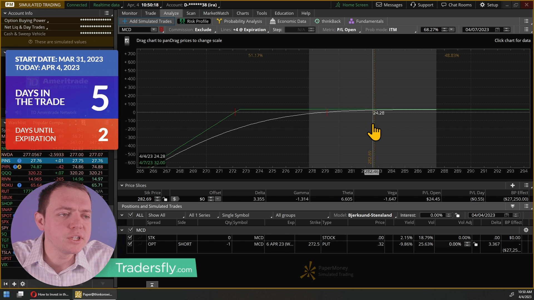Image resolution: width=534 pixels, height=300 pixels.
Task: Open sidebar gear settings at bottom
Action: 23,284
